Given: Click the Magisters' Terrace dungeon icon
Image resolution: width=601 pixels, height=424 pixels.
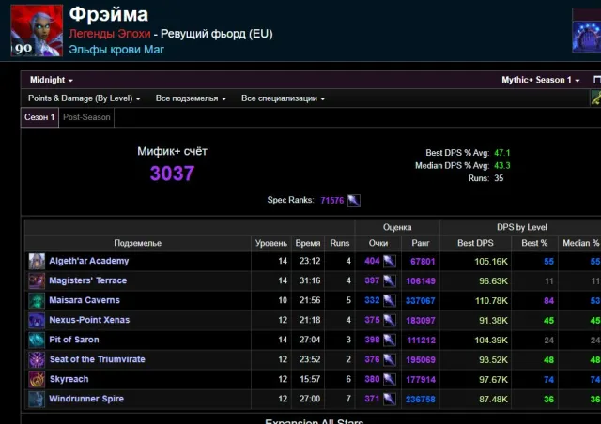Looking at the screenshot, I should pyautogui.click(x=37, y=280).
